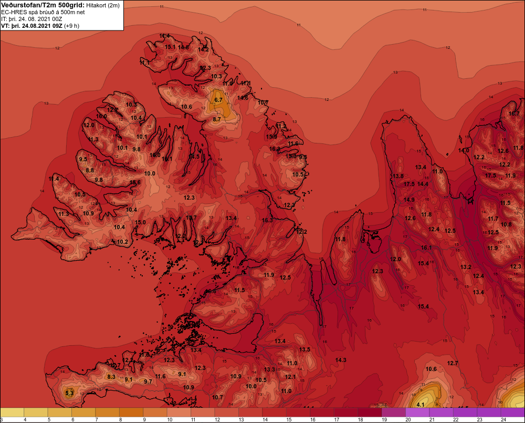This screenshot has height=423, width=525.
Task: Click the legend tick number 10
Action: 170,420
